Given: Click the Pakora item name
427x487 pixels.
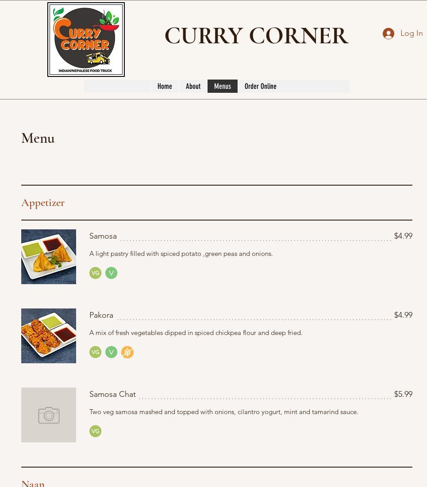Looking at the screenshot, I should [x=101, y=315].
